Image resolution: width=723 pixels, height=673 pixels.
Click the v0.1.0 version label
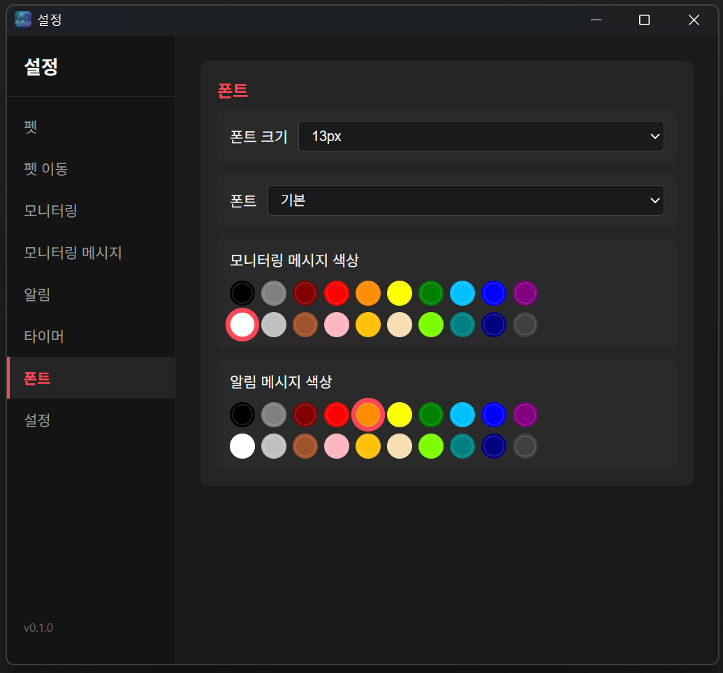(38, 628)
